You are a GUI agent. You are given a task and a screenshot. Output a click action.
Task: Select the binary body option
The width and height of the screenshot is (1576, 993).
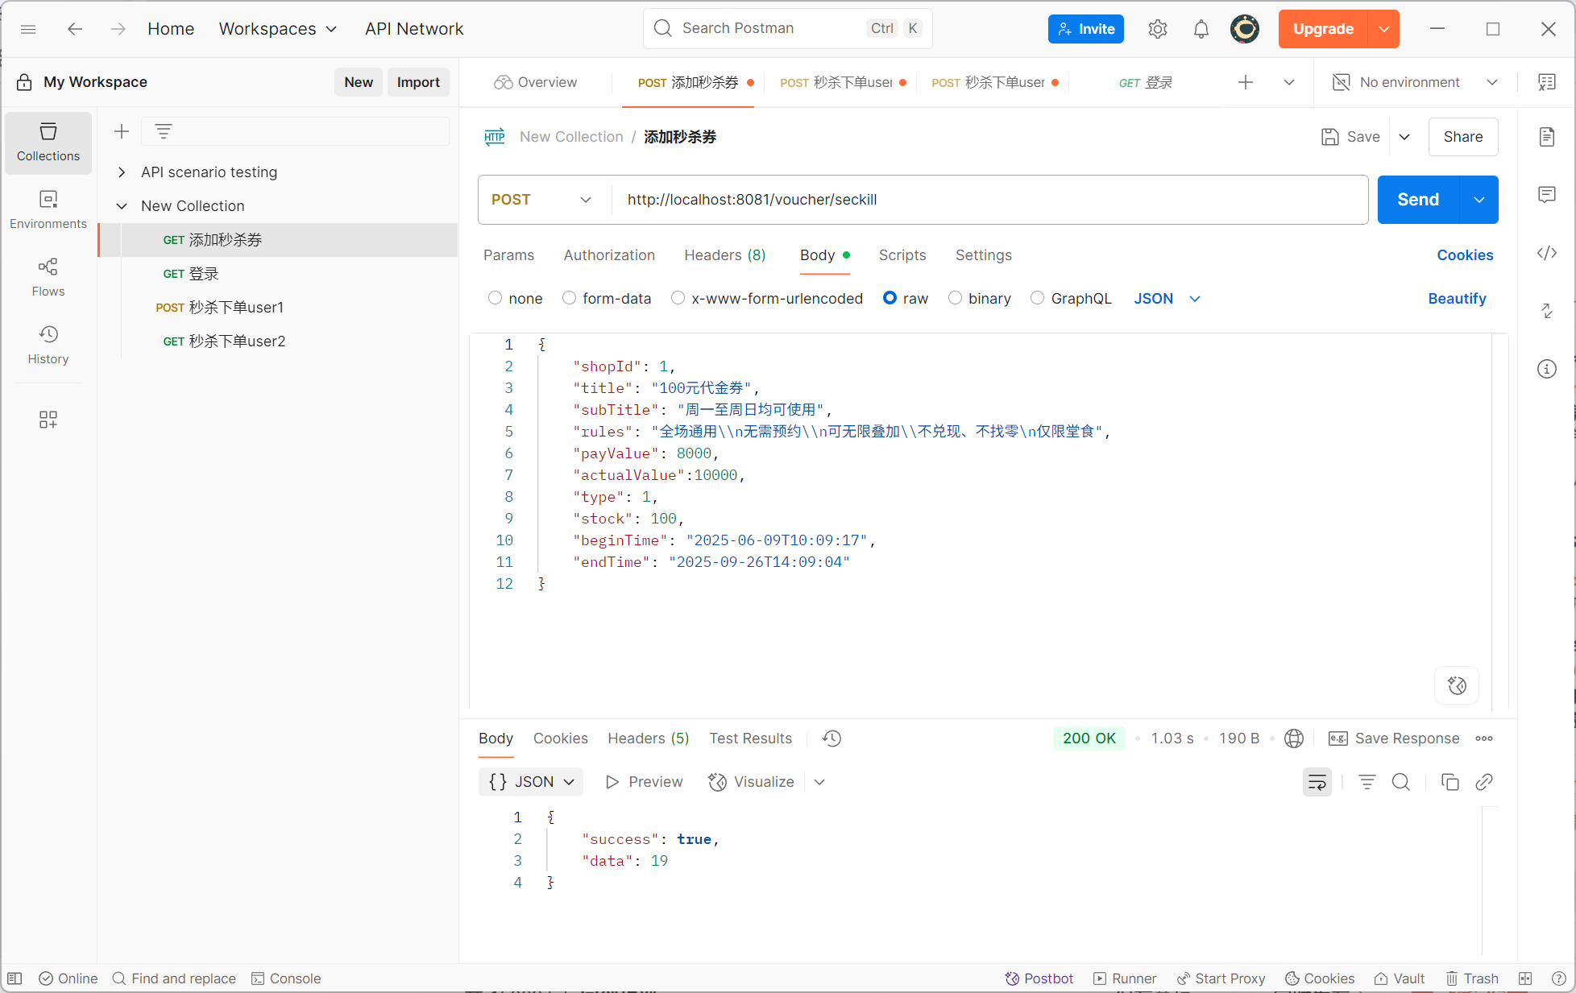[x=956, y=298]
